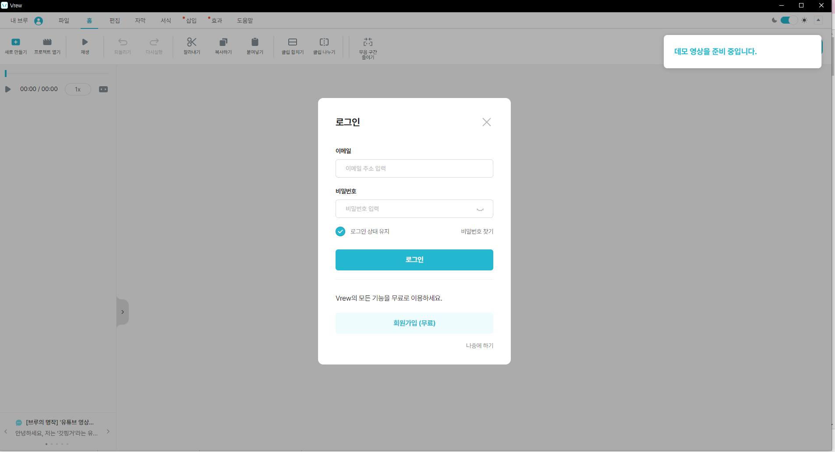Open the 서식 tab

point(166,21)
